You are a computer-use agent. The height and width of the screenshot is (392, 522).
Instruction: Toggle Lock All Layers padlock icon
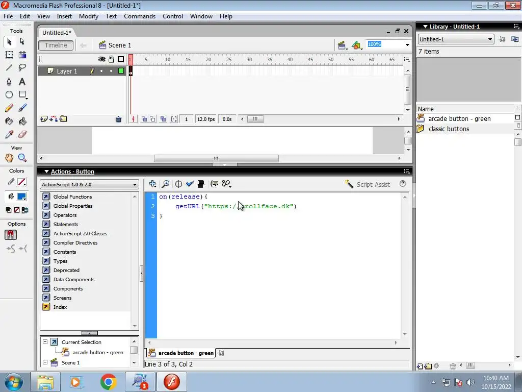[111, 59]
